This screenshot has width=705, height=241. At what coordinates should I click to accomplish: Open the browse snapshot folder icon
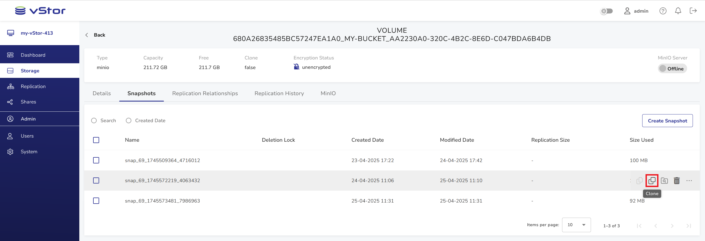[x=664, y=181]
